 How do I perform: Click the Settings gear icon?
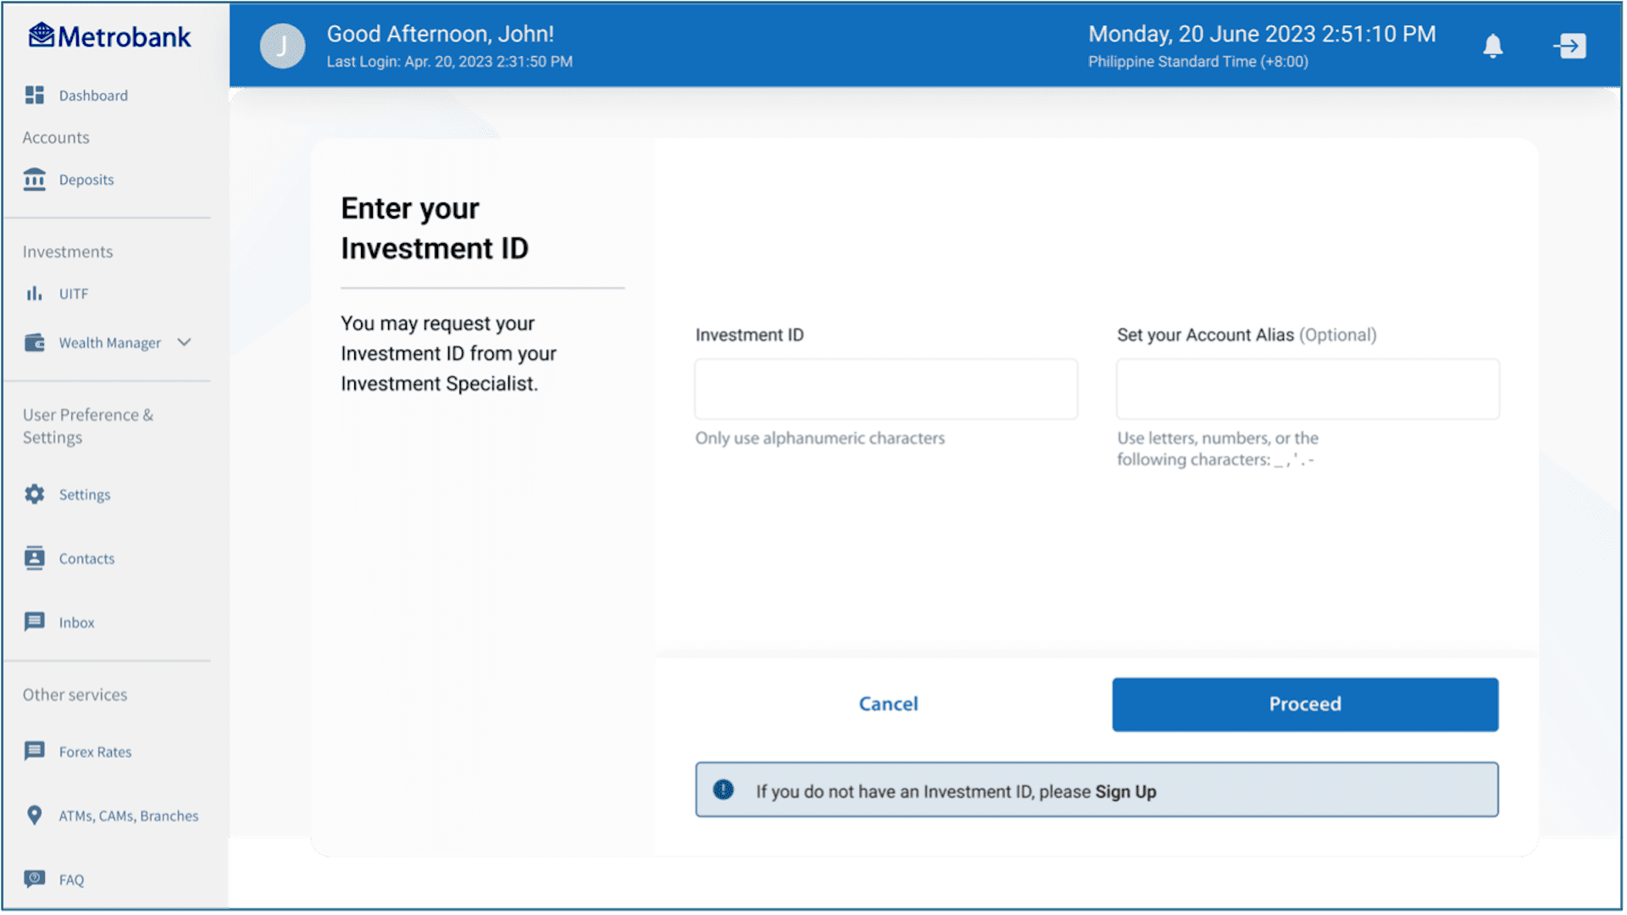35,494
